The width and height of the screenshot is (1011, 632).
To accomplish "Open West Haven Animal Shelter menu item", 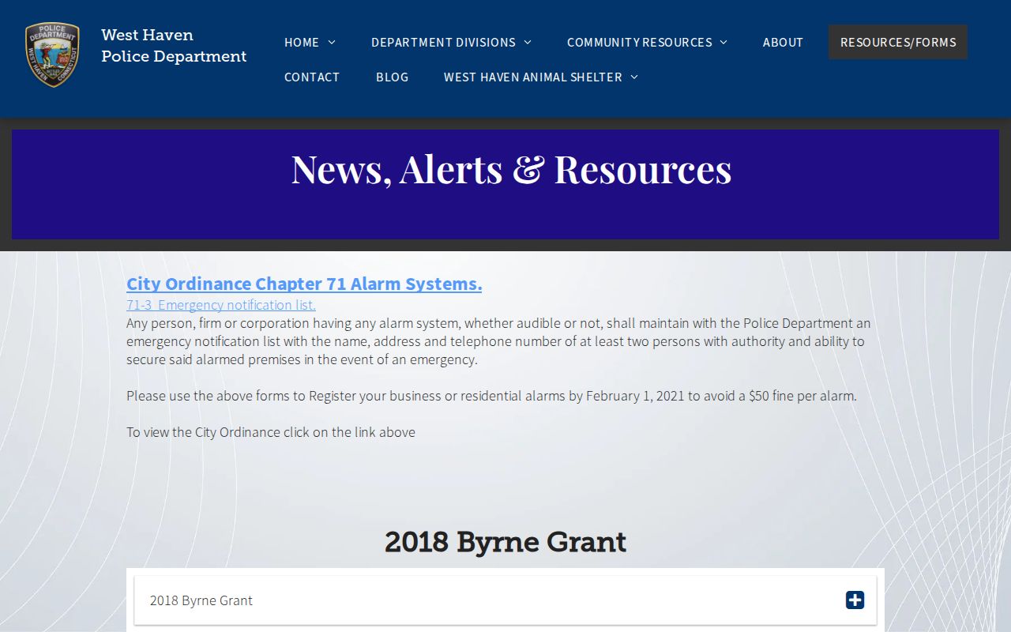I will pyautogui.click(x=533, y=77).
